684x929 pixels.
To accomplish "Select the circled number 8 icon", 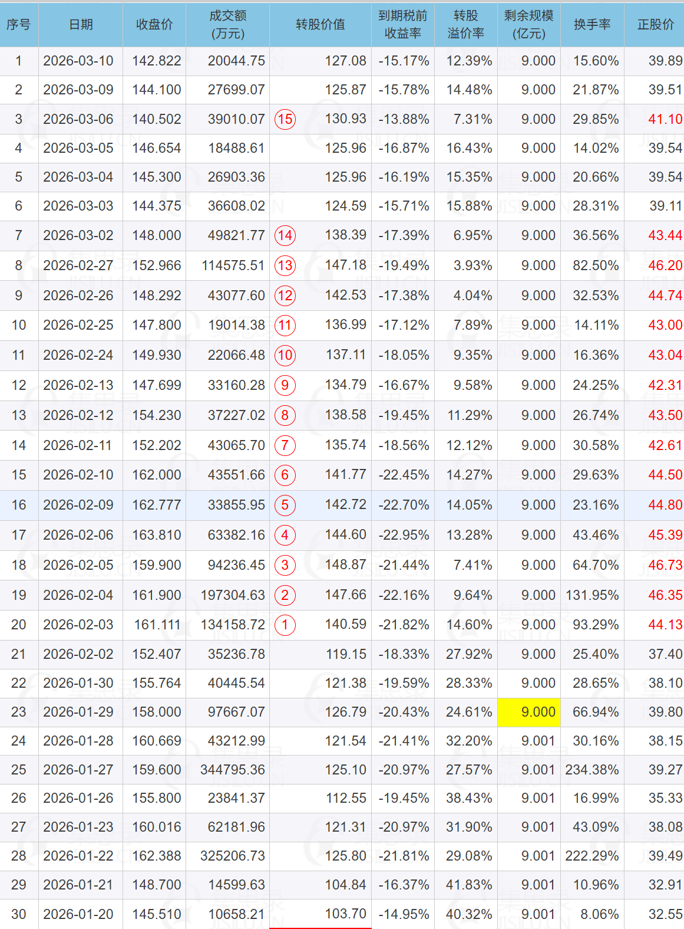I will coord(285,415).
